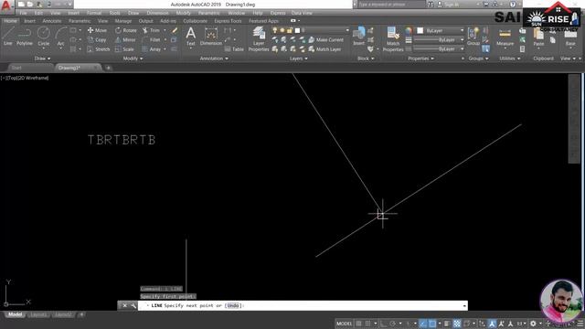Open the Output ribbon tab

pyautogui.click(x=145, y=21)
